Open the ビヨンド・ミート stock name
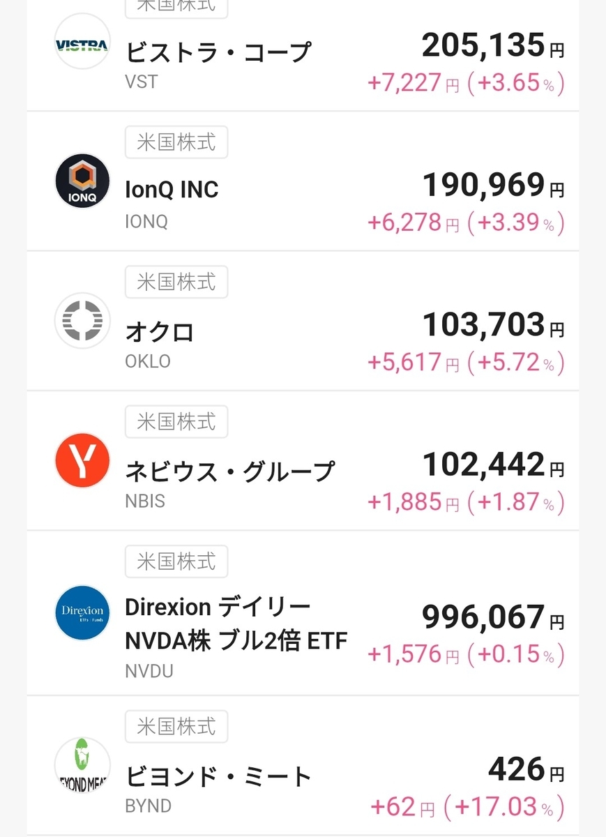Image resolution: width=606 pixels, height=837 pixels. tap(218, 776)
